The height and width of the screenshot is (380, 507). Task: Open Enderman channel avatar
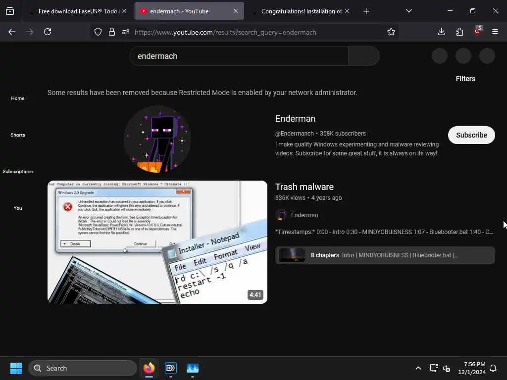(x=157, y=139)
